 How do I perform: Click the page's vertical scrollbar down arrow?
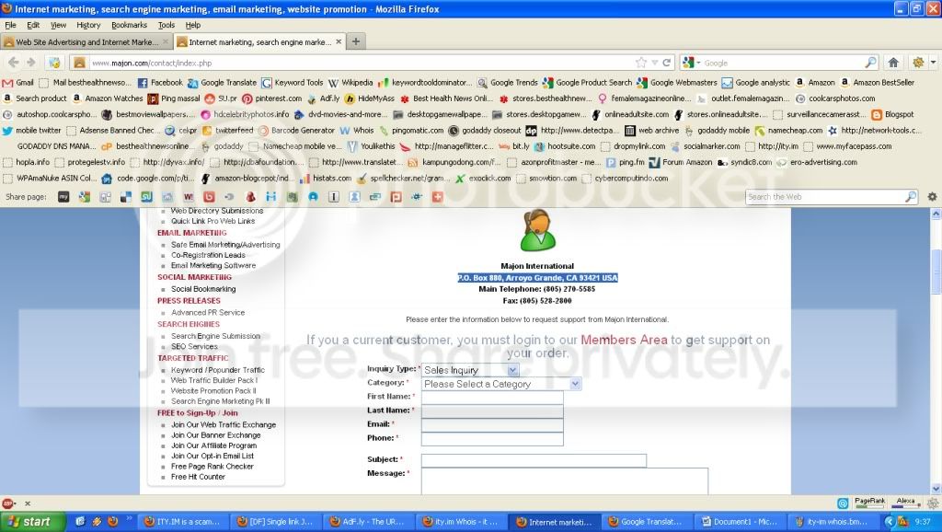pyautogui.click(x=936, y=489)
